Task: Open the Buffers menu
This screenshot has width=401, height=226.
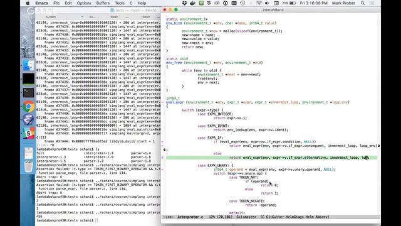Action: [103, 3]
